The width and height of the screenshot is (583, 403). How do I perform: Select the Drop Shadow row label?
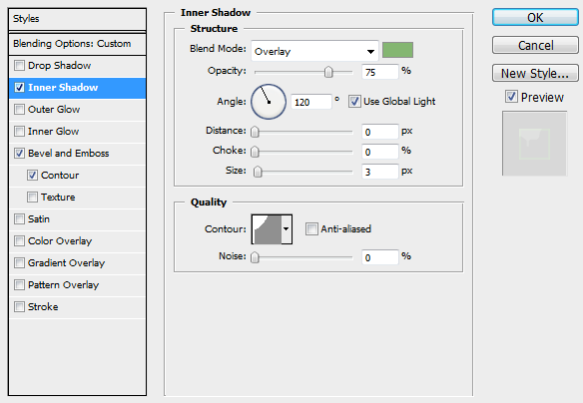[60, 66]
